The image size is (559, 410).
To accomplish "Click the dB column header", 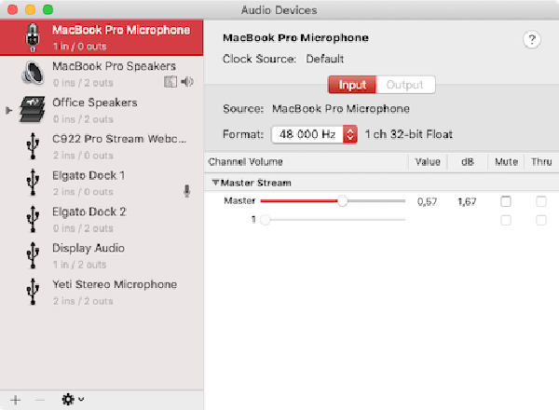I will tap(468, 162).
